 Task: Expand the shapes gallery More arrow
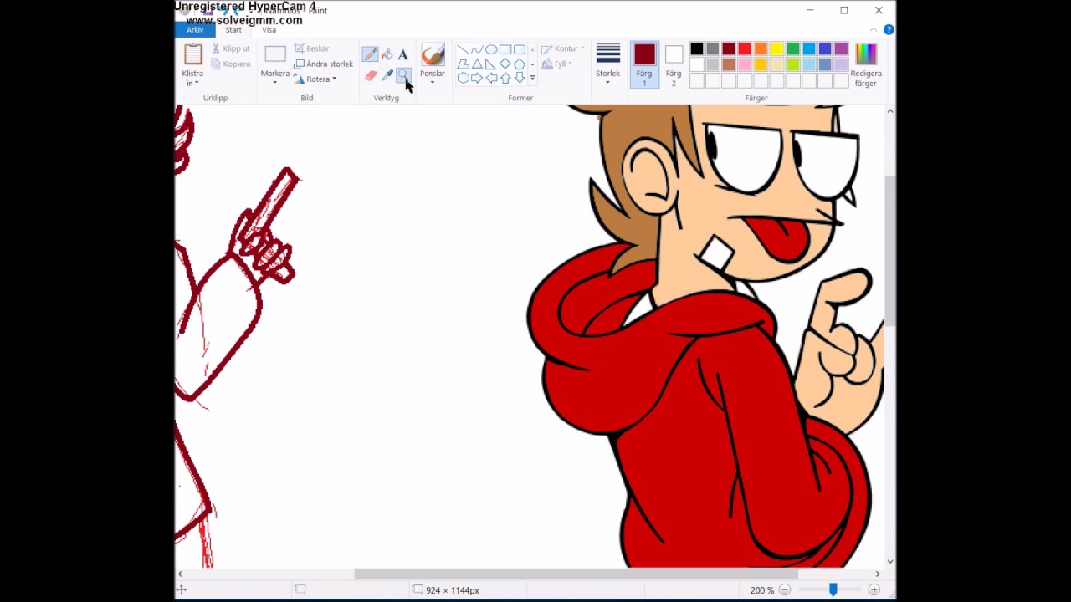532,79
